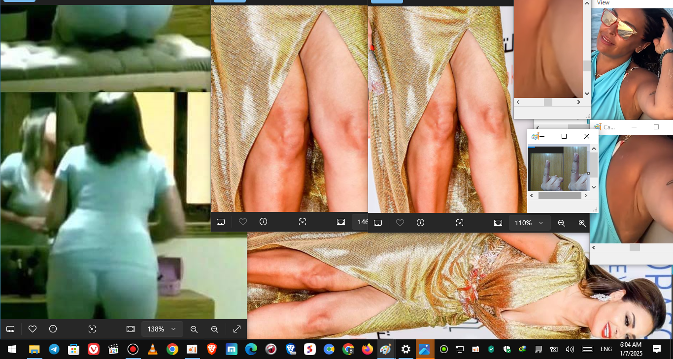
Task: Open the 110% zoom level dropdown
Action: pyautogui.click(x=529, y=223)
